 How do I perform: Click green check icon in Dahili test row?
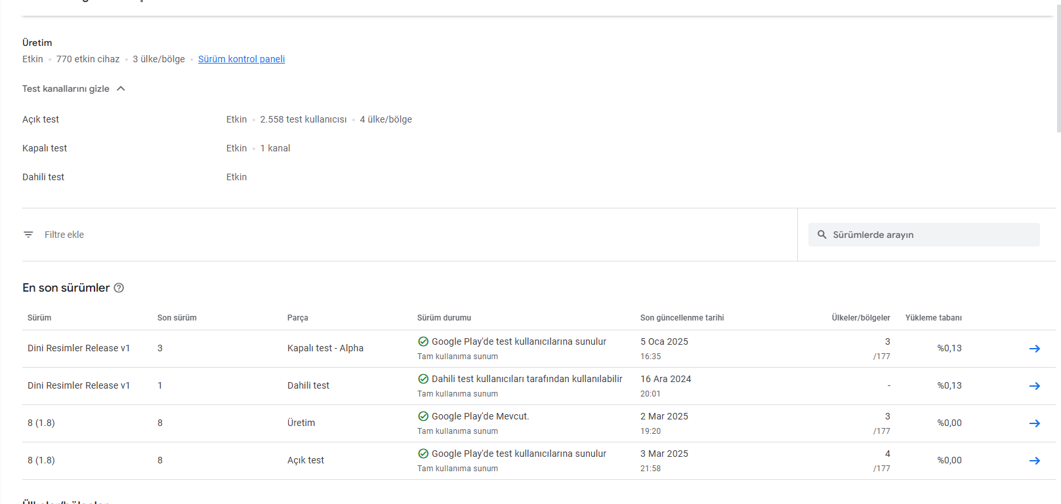[423, 379]
